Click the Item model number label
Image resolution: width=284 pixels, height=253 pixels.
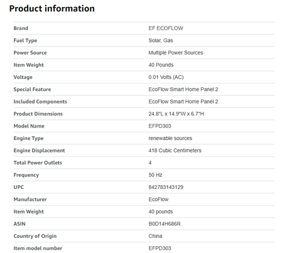click(38, 249)
